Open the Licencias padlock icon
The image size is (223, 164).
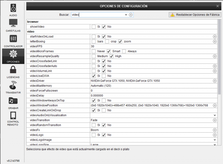click(x=13, y=70)
